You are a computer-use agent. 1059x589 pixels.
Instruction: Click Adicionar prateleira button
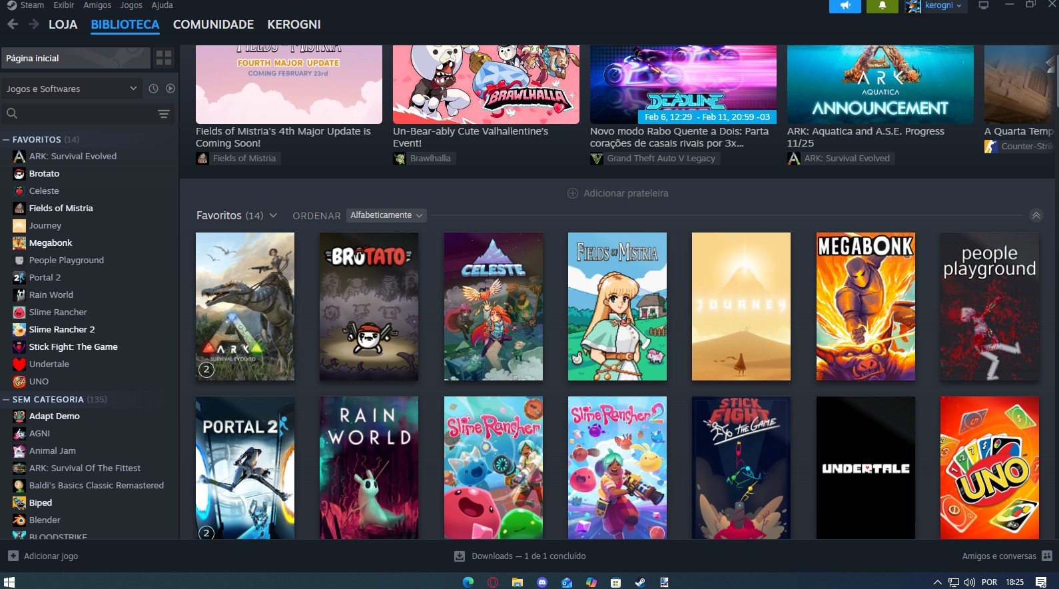click(x=617, y=193)
